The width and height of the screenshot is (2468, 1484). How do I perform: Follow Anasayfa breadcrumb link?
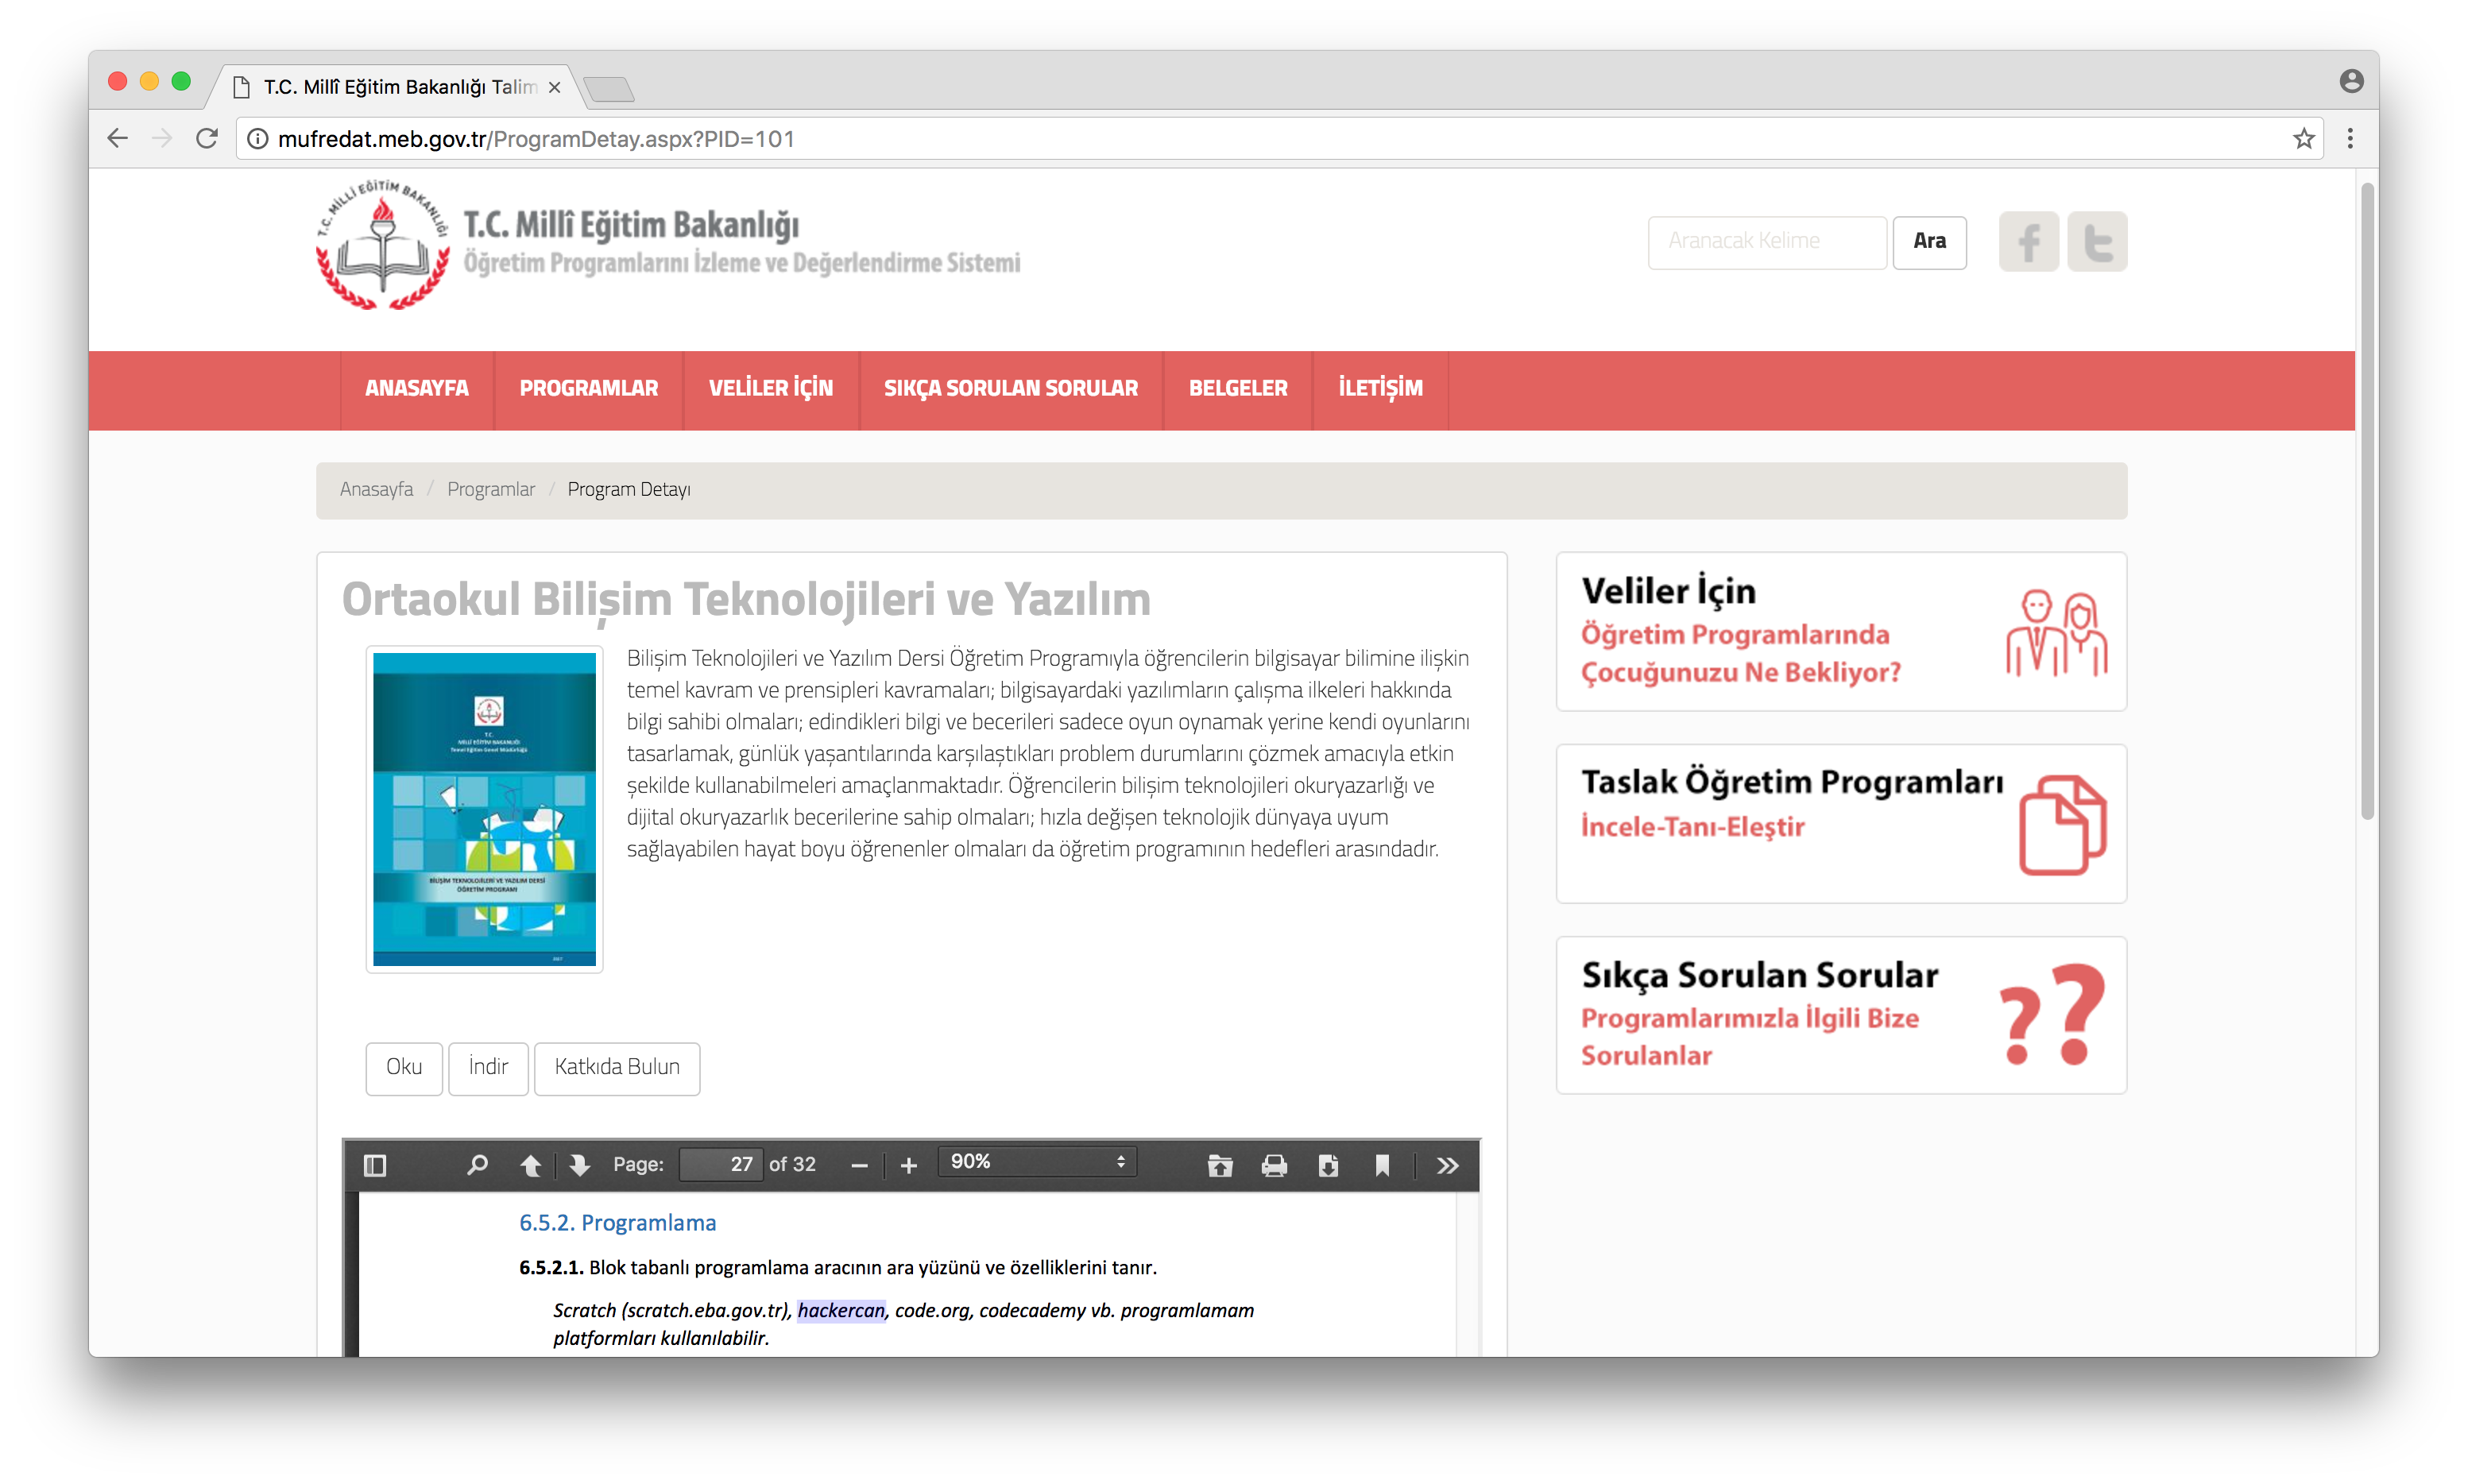click(x=376, y=489)
